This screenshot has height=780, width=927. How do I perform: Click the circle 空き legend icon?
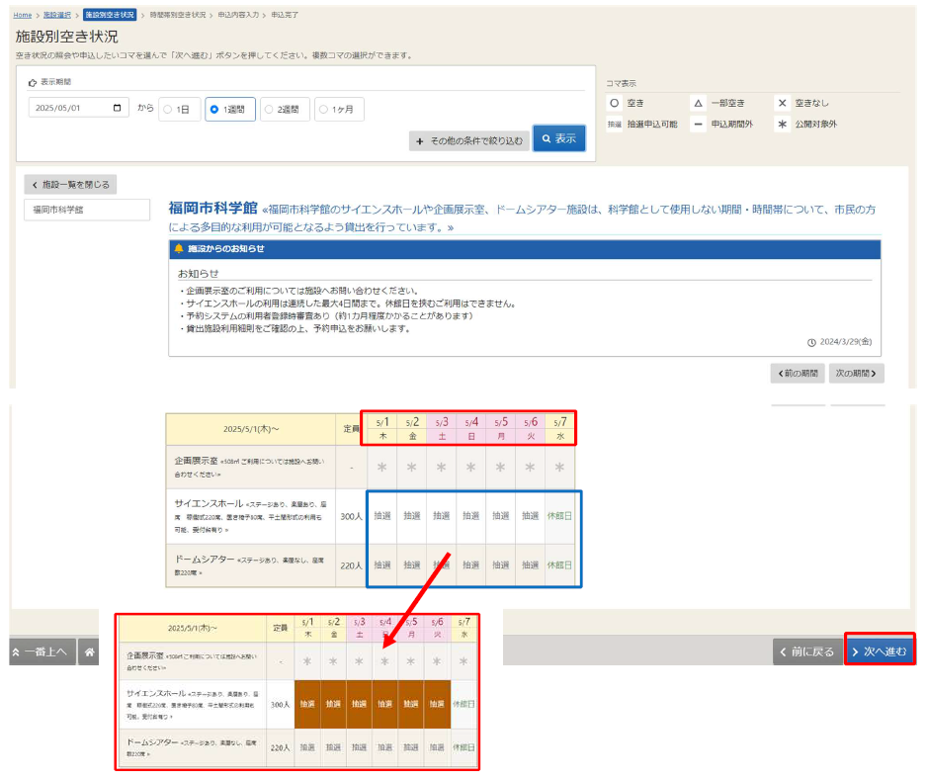615,103
